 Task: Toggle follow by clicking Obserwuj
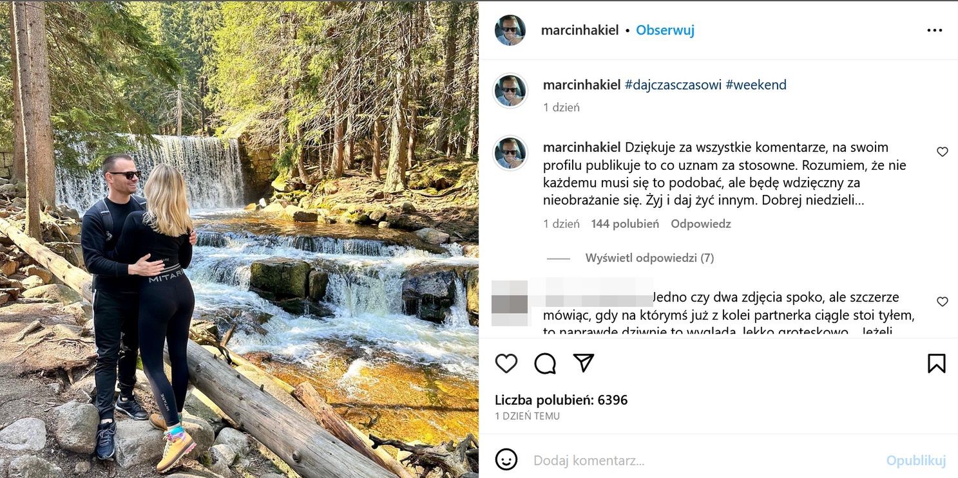(665, 30)
